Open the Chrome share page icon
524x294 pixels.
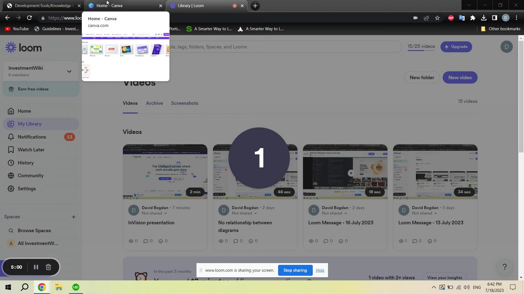coord(426,18)
